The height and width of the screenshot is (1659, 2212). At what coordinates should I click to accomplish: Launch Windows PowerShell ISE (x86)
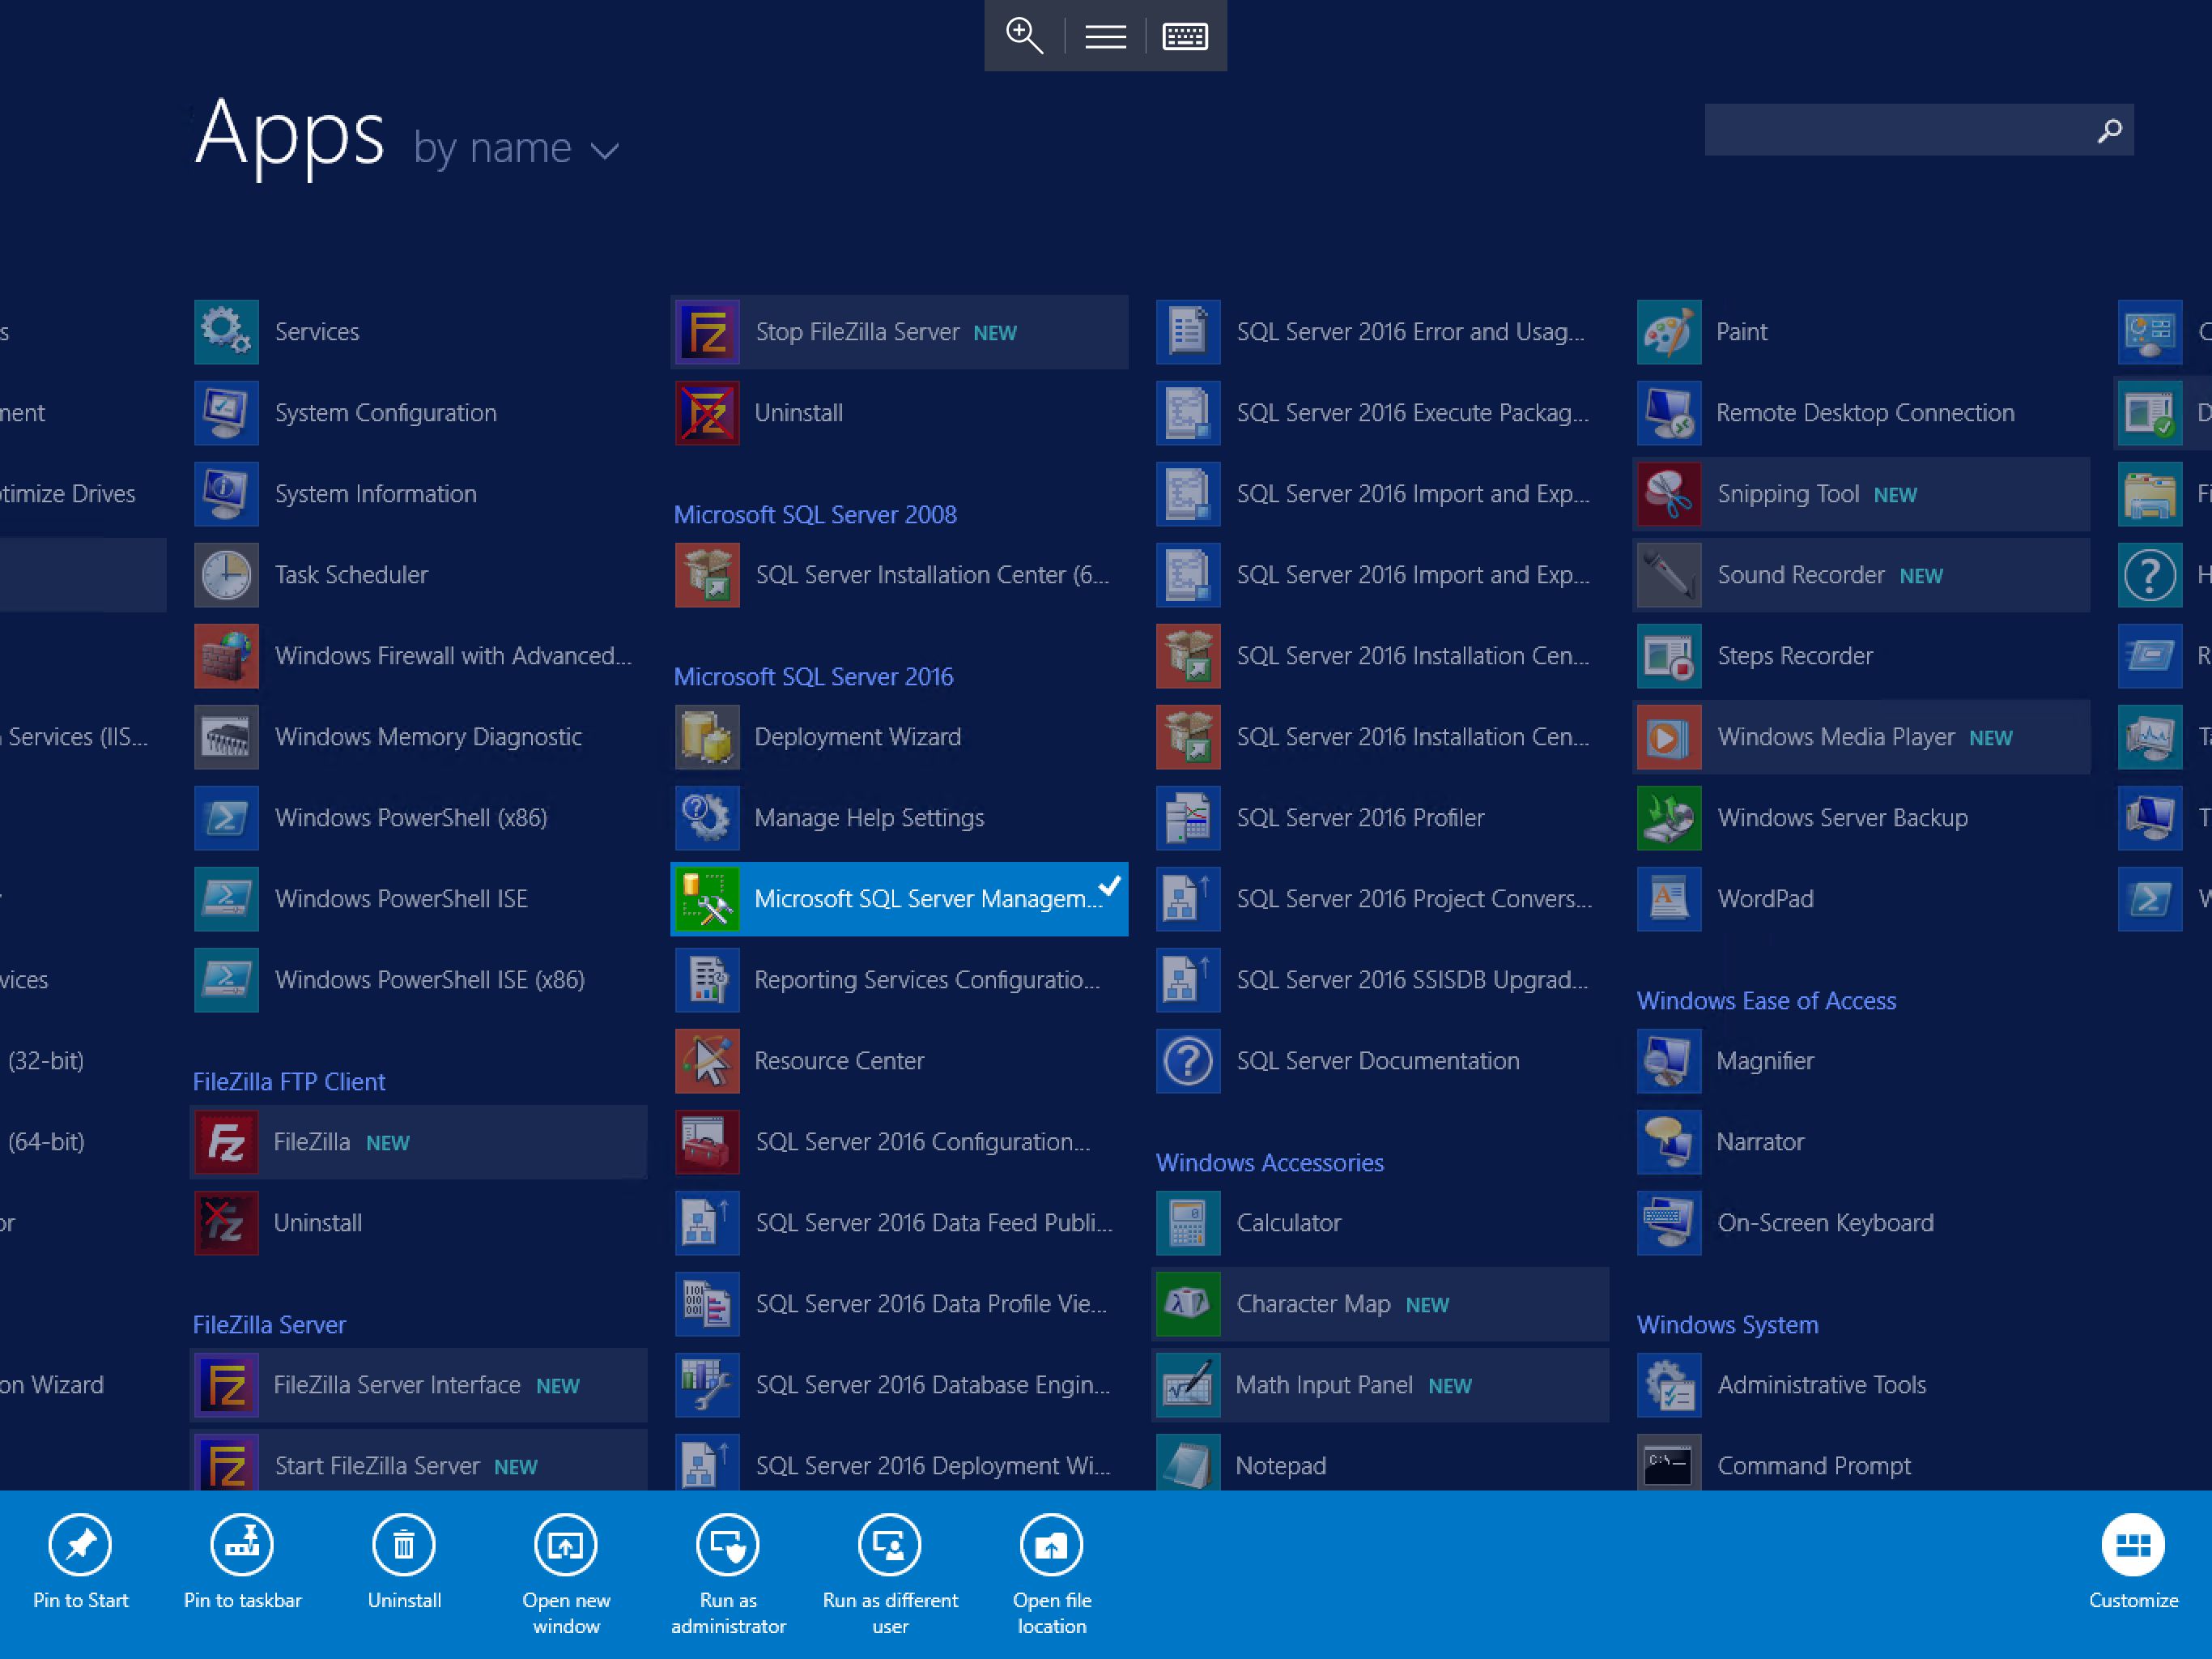pos(418,979)
